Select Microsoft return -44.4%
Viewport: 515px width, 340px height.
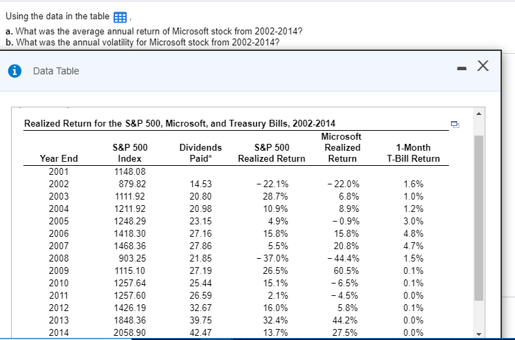point(344,258)
